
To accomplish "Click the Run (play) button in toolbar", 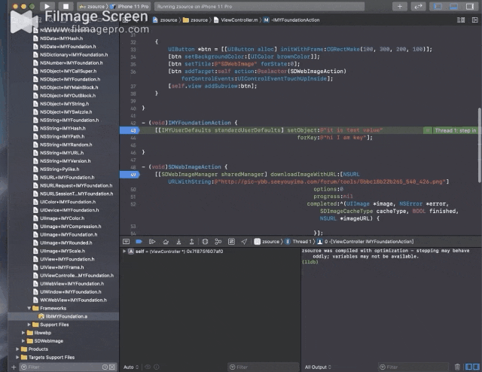I will 47,6.
